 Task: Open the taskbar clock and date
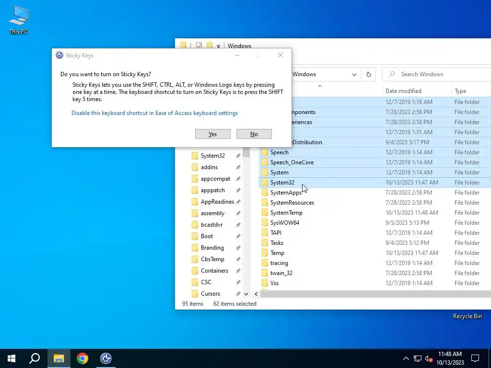click(x=450, y=358)
